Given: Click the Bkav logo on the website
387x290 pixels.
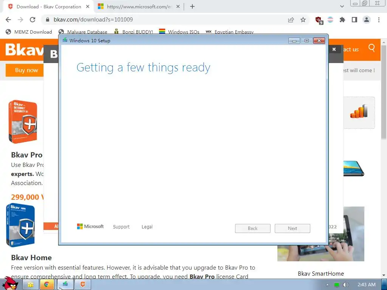Looking at the screenshot, I should 24,49.
